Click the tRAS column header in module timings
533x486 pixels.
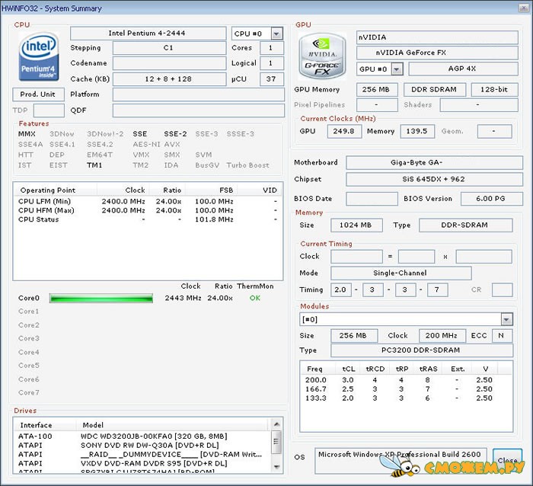tap(428, 369)
